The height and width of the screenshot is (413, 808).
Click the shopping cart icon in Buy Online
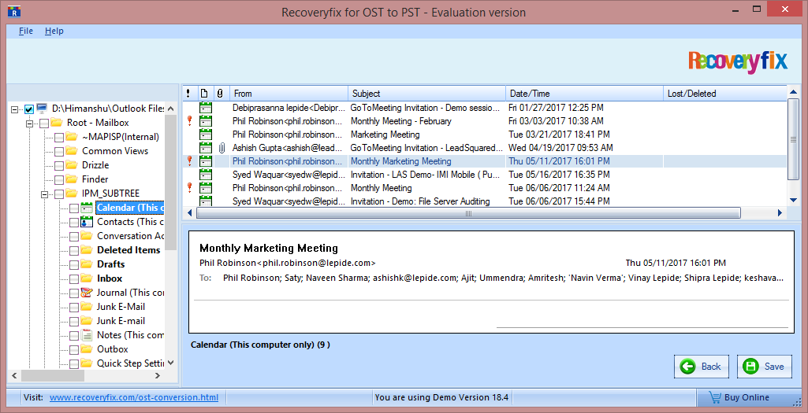point(715,397)
